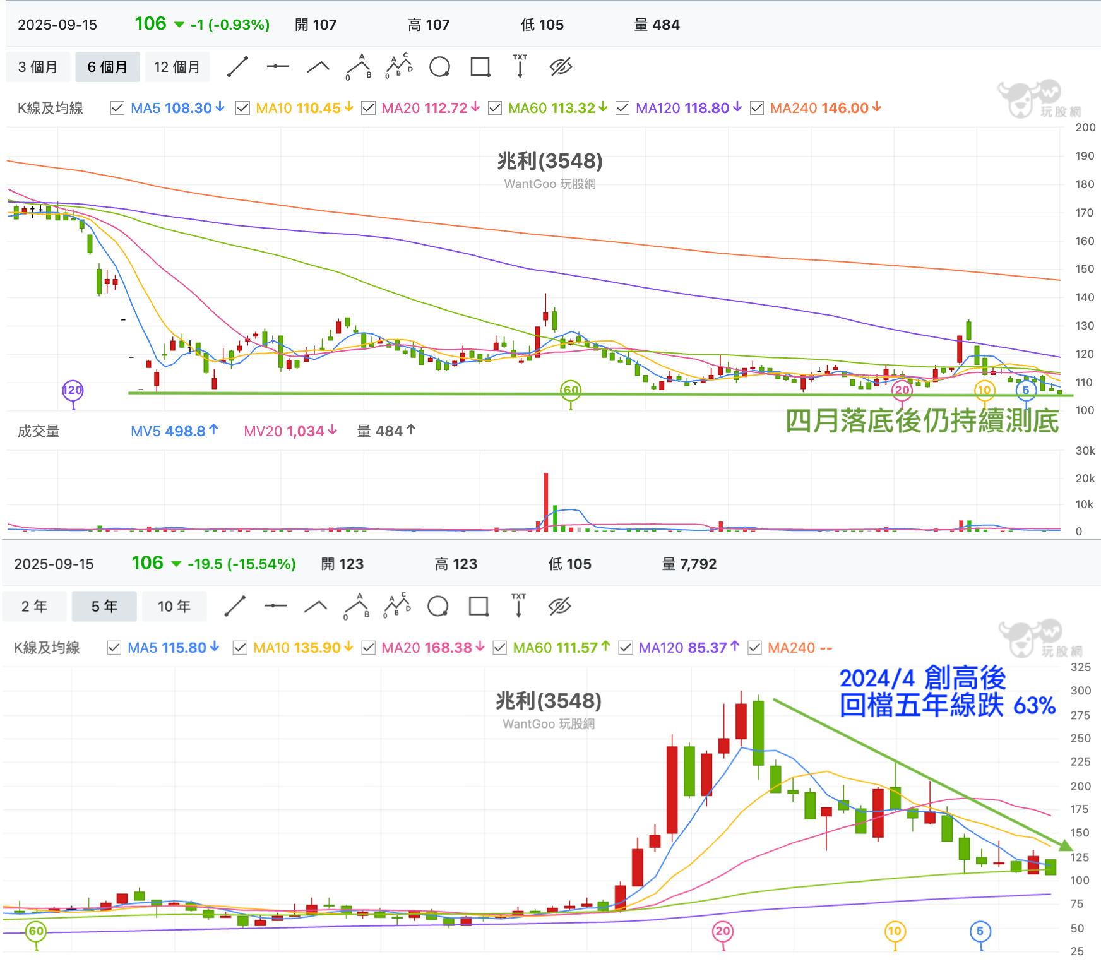Image resolution: width=1101 pixels, height=964 pixels.
Task: Select the trend line drawing tool in top chart
Action: click(237, 67)
